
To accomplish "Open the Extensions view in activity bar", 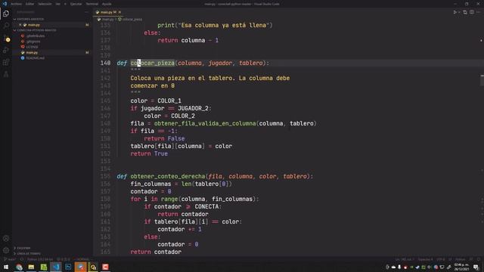I will tap(6, 62).
